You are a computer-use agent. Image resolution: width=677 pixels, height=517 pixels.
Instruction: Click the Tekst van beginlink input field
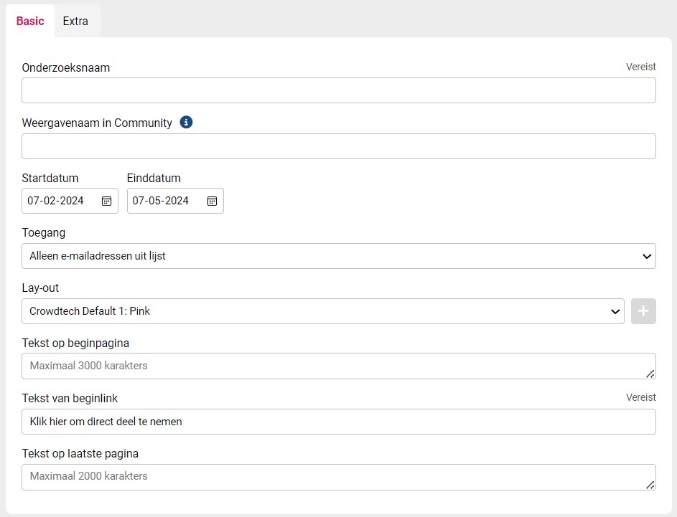coord(339,422)
